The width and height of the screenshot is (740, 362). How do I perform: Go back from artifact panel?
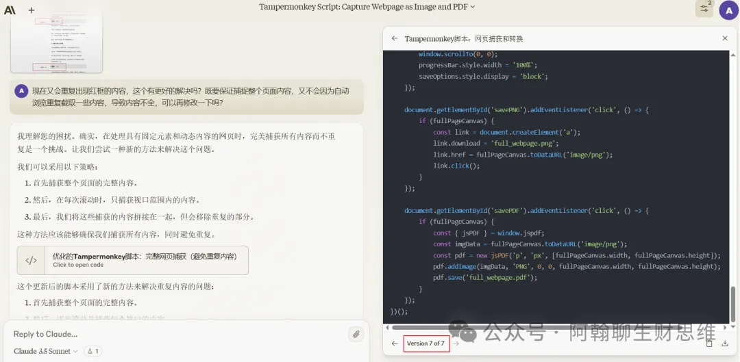coord(395,38)
